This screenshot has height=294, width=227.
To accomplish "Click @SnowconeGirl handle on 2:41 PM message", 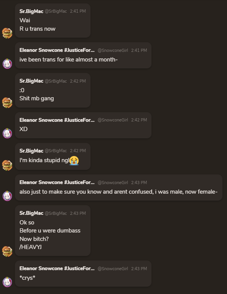I will point(113,50).
